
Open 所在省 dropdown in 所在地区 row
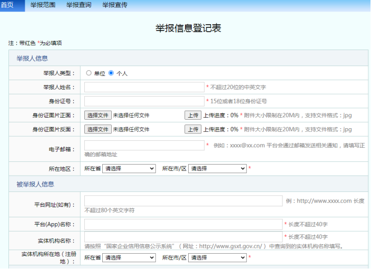click(129, 169)
